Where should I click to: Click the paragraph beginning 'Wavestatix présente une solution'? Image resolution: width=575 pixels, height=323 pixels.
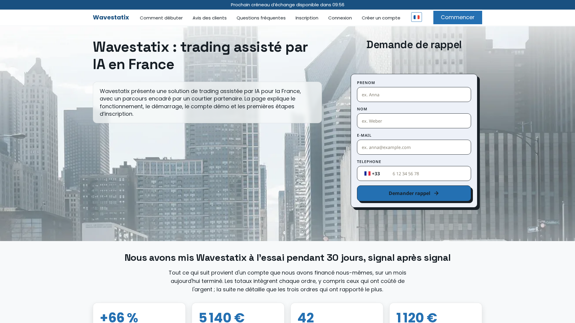200,102
